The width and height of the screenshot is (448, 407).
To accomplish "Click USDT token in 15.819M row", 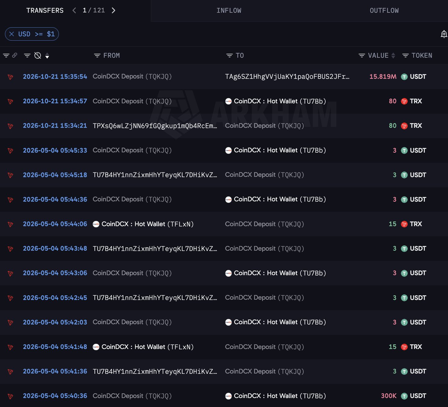I will [414, 77].
